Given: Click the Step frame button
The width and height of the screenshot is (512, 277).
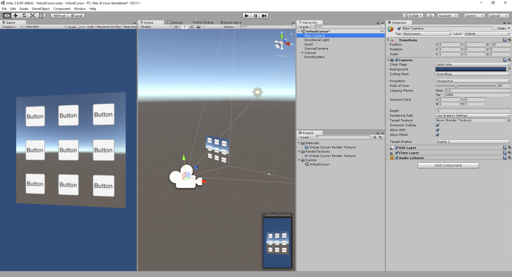Looking at the screenshot, I should tap(264, 15).
